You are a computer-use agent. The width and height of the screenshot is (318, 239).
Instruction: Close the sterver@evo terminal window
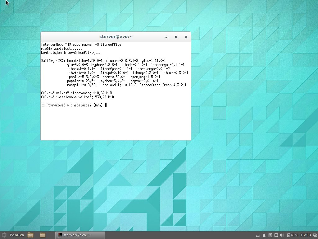point(186,37)
